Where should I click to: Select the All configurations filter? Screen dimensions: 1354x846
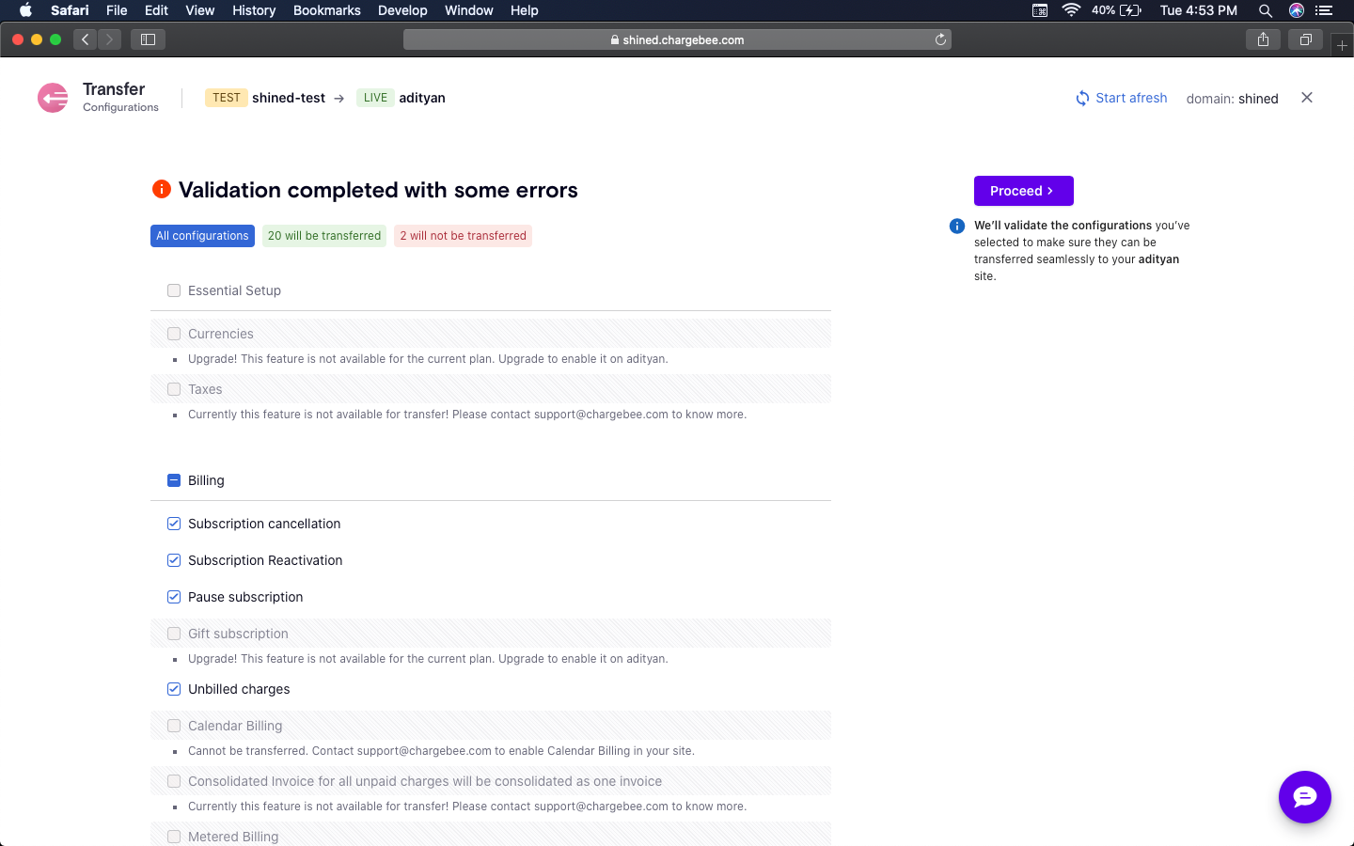coord(202,236)
